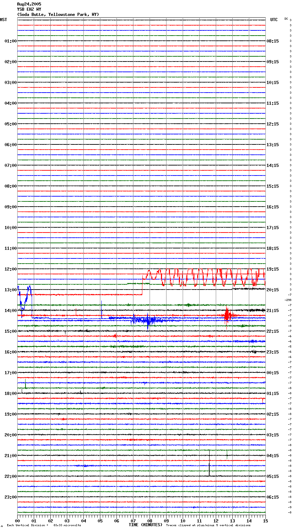
Task: Select the 17:00 MST row label
Action: tap(11, 373)
